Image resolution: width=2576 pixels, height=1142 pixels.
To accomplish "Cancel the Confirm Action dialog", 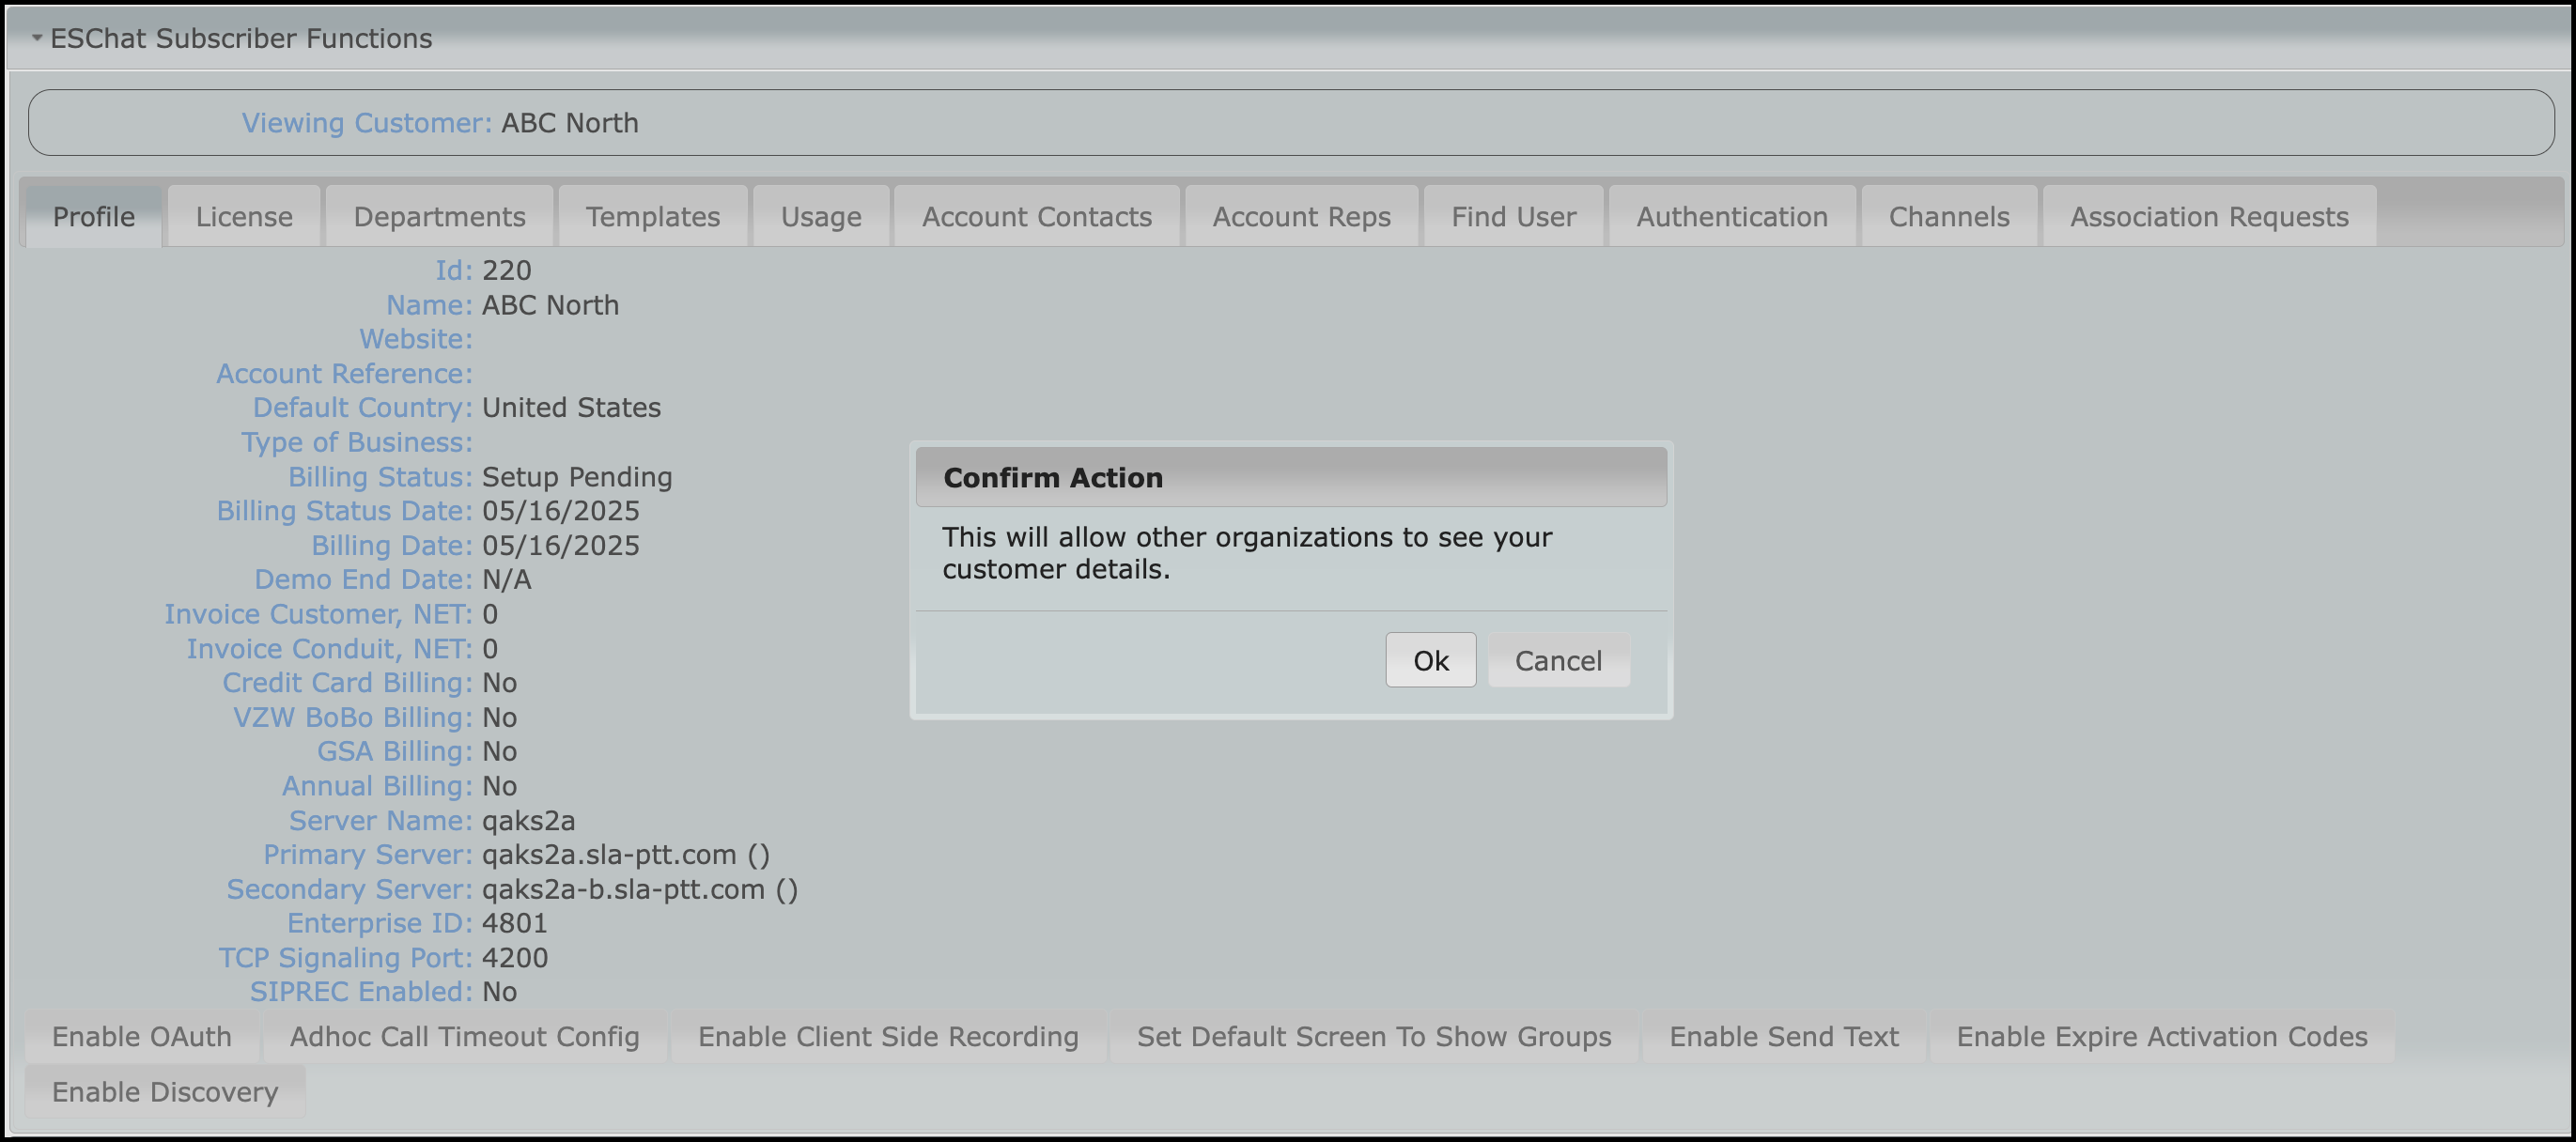I will pos(1558,660).
